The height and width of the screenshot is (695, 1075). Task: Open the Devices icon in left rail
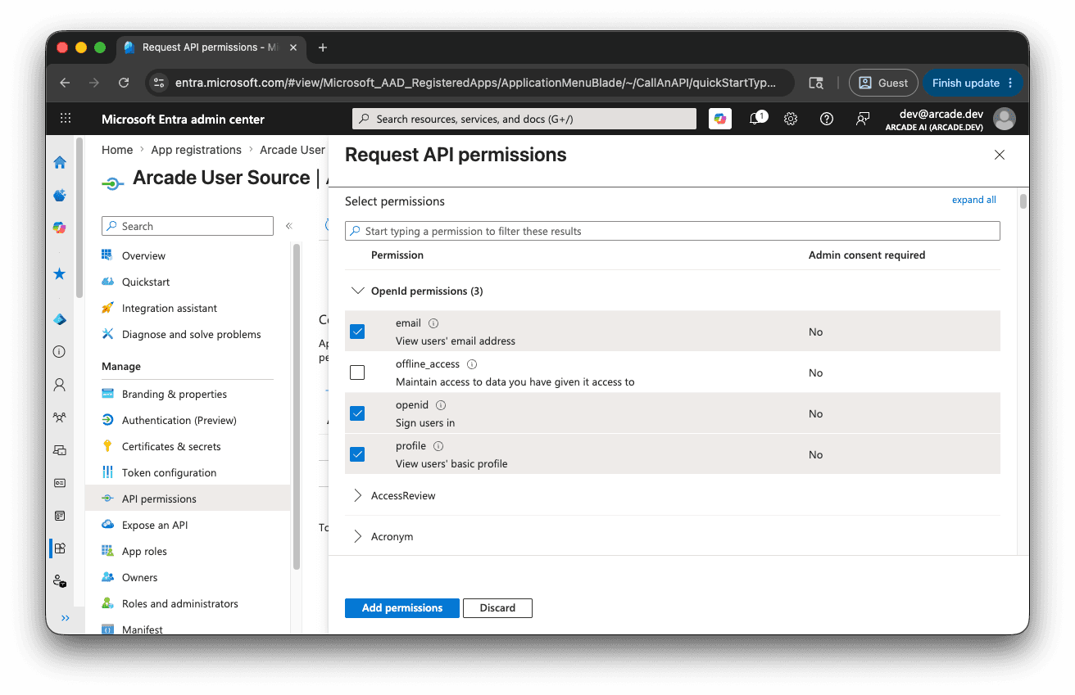[60, 449]
